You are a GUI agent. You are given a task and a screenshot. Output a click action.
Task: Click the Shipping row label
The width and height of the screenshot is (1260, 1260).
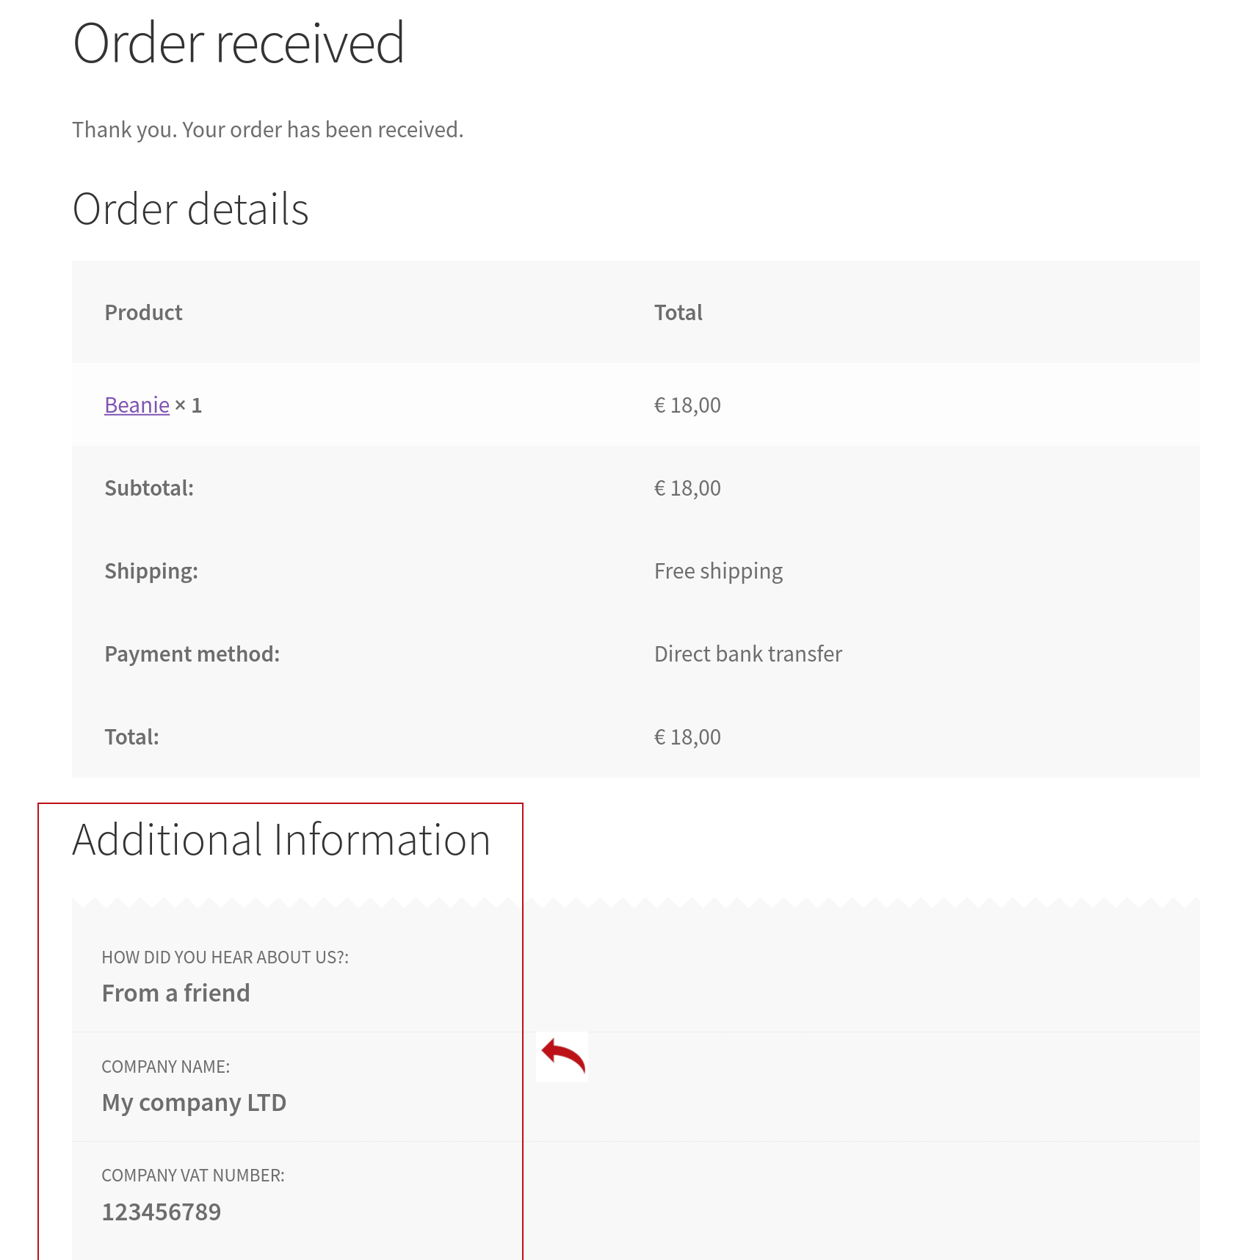[x=151, y=571]
